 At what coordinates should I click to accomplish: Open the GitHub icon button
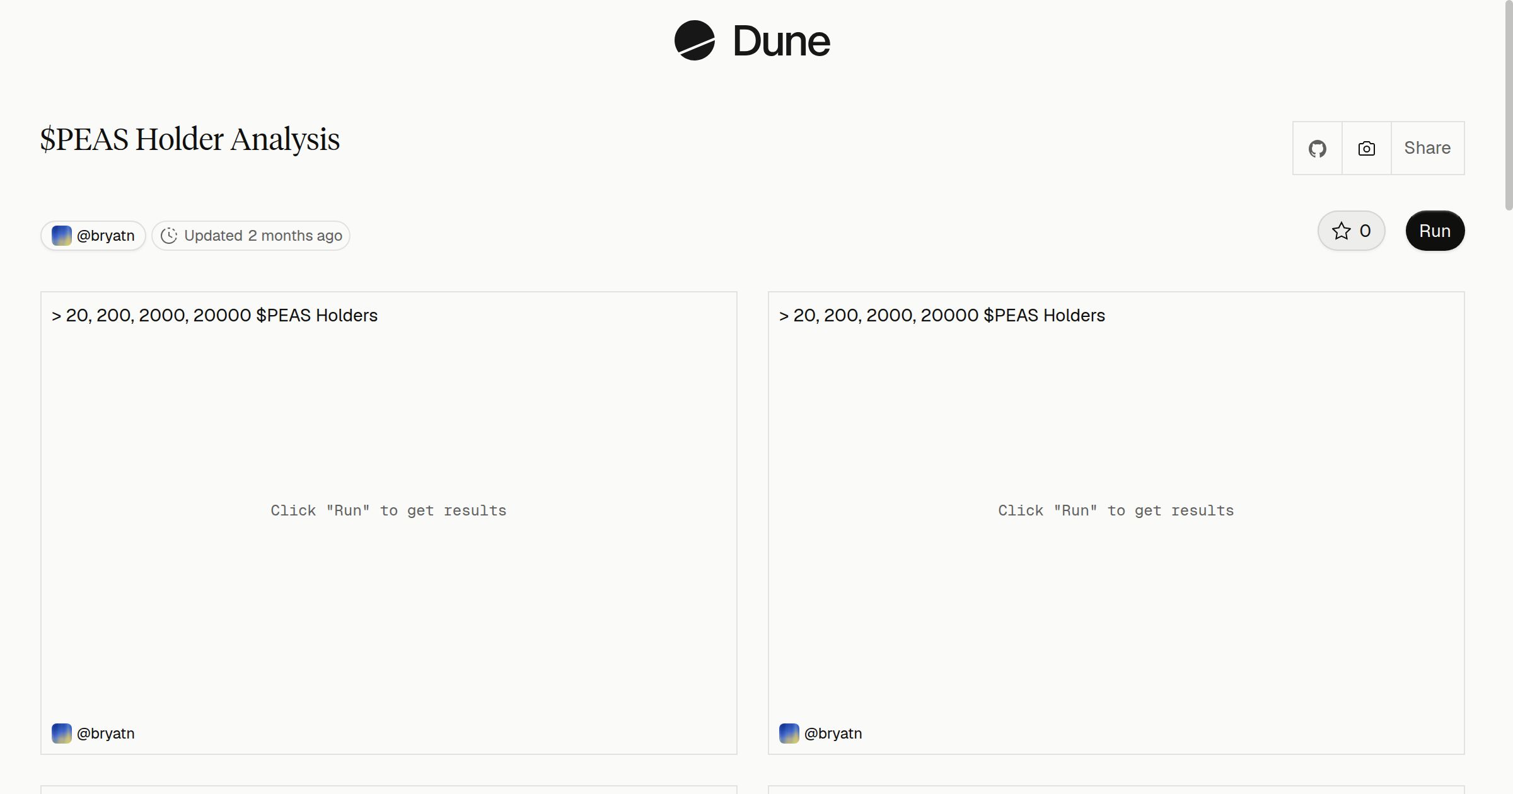point(1318,148)
